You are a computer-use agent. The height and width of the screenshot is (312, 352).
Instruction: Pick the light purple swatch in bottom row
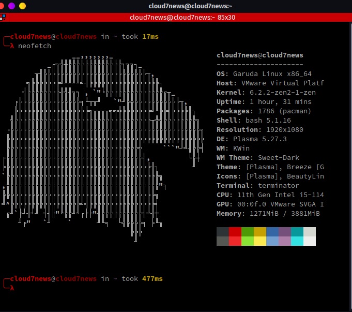[x=285, y=241]
